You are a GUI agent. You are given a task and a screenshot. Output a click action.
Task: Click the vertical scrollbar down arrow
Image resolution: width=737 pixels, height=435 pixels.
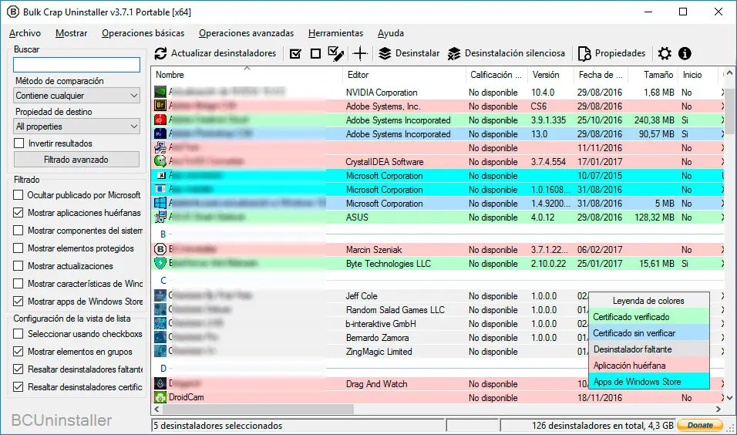click(x=729, y=397)
